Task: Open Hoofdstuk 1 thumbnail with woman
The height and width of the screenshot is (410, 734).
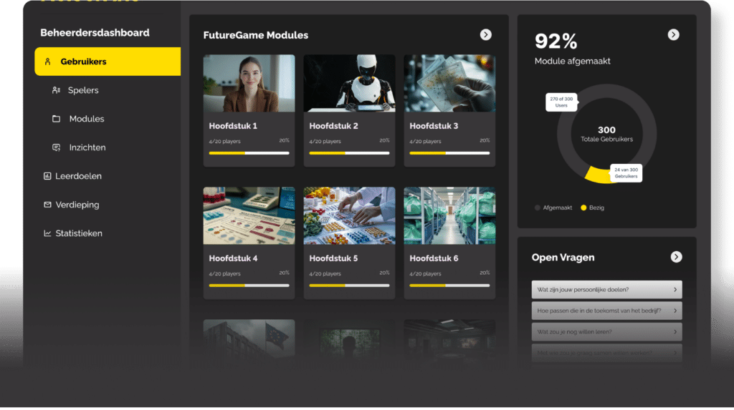Action: (x=249, y=83)
